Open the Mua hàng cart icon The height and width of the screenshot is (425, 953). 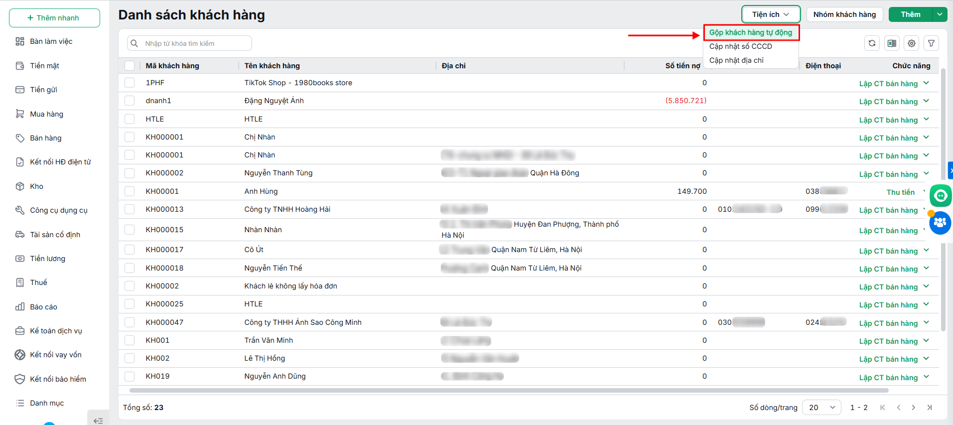click(20, 114)
